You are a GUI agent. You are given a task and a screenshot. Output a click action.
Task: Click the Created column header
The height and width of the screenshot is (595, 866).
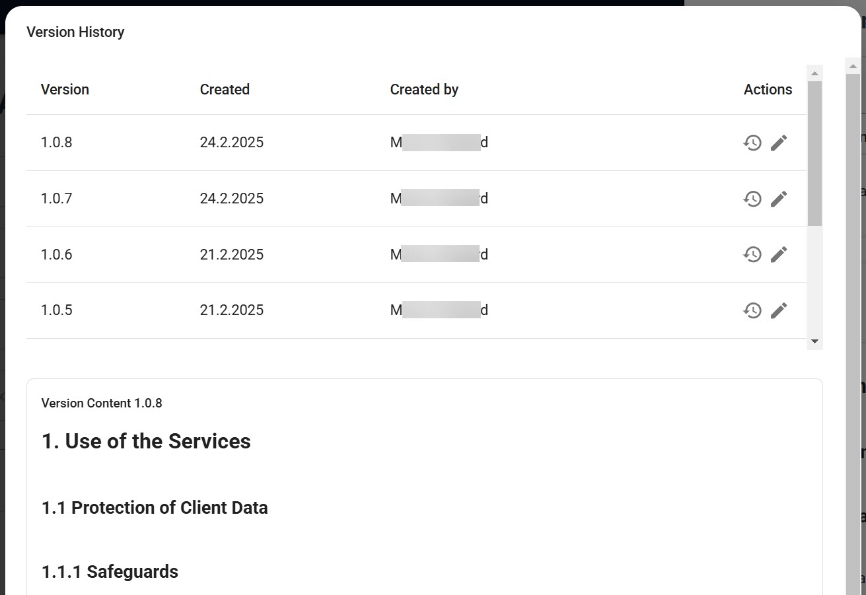(225, 90)
